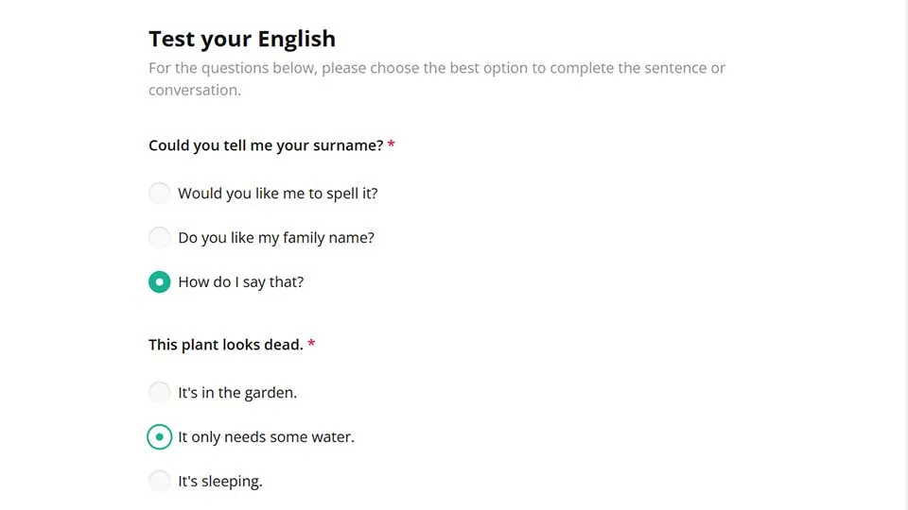908x510 pixels.
Task: Click the selected 'How do I say that?' radio button
Action: click(160, 282)
